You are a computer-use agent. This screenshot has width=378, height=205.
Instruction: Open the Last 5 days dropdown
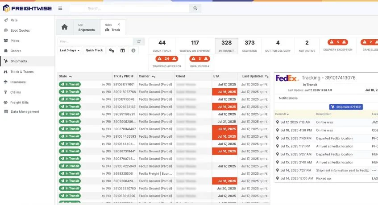coord(70,50)
